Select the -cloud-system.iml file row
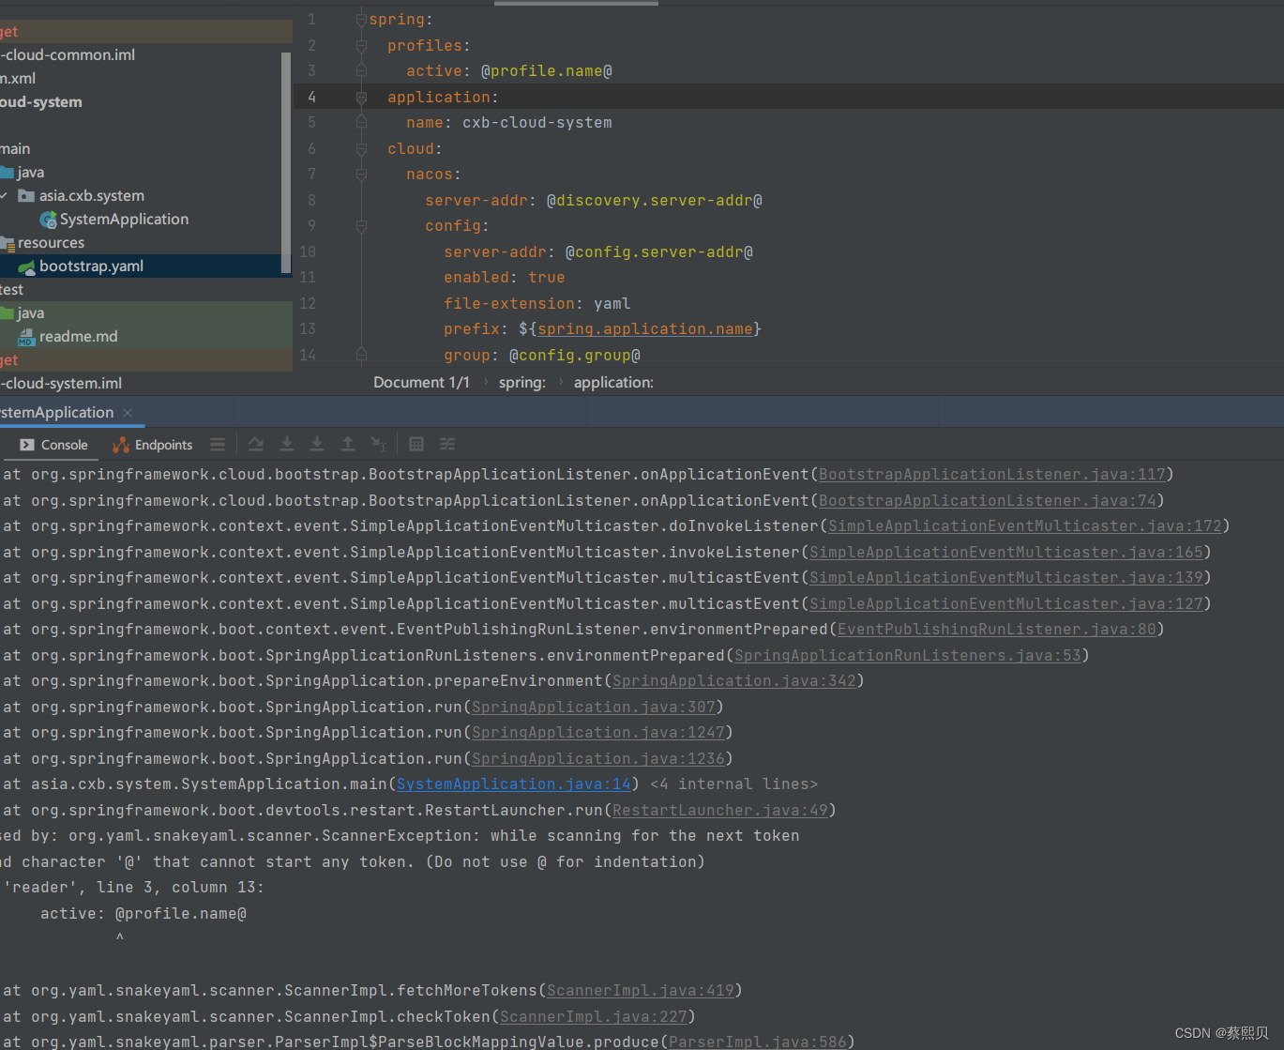The image size is (1284, 1050). (145, 384)
